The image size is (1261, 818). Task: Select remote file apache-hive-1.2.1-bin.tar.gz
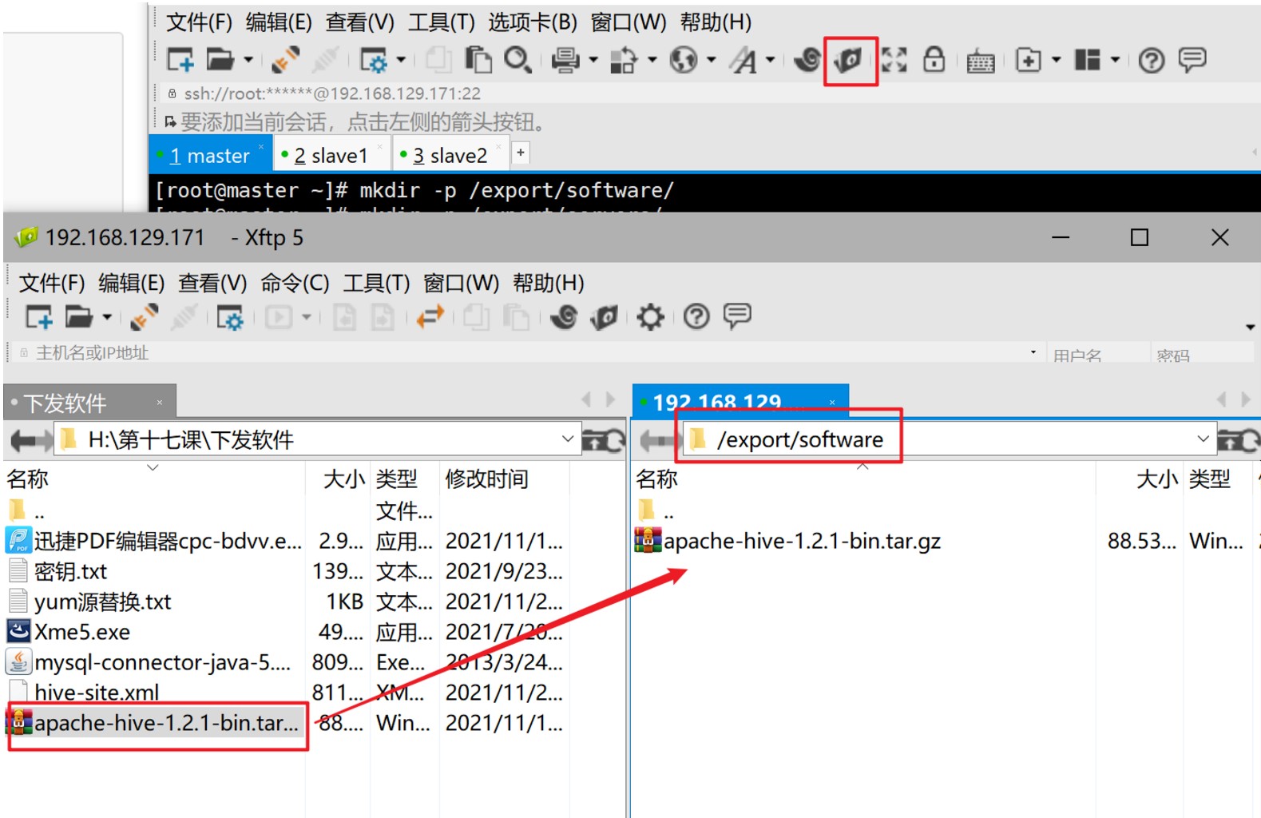(802, 541)
